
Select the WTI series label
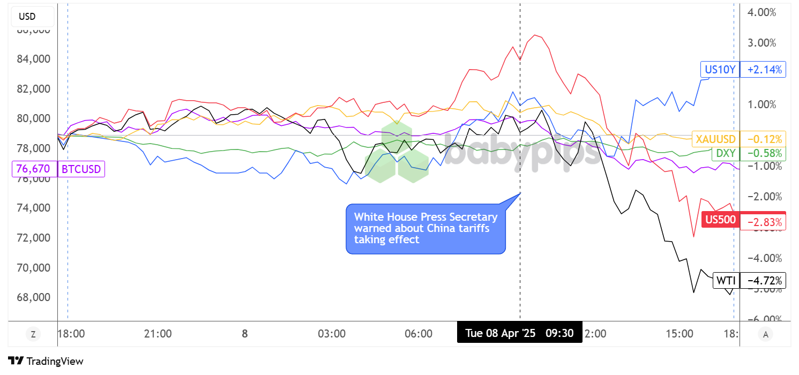point(726,280)
